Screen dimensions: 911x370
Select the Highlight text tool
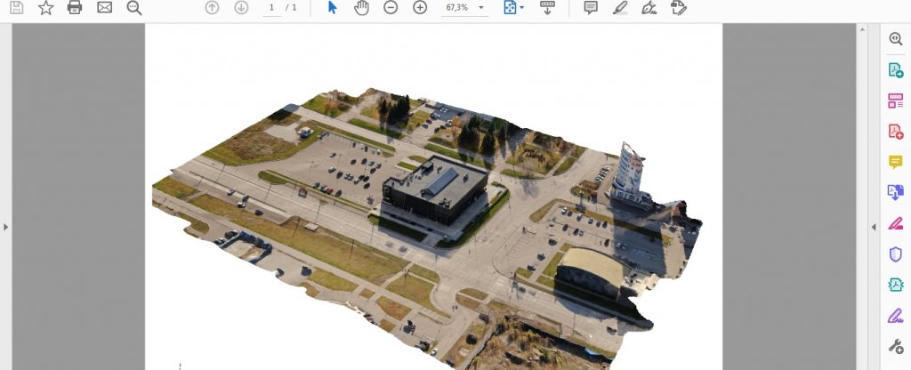(620, 7)
